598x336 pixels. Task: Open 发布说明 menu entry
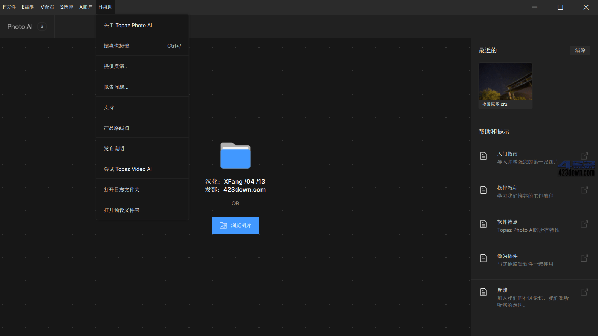point(142,148)
